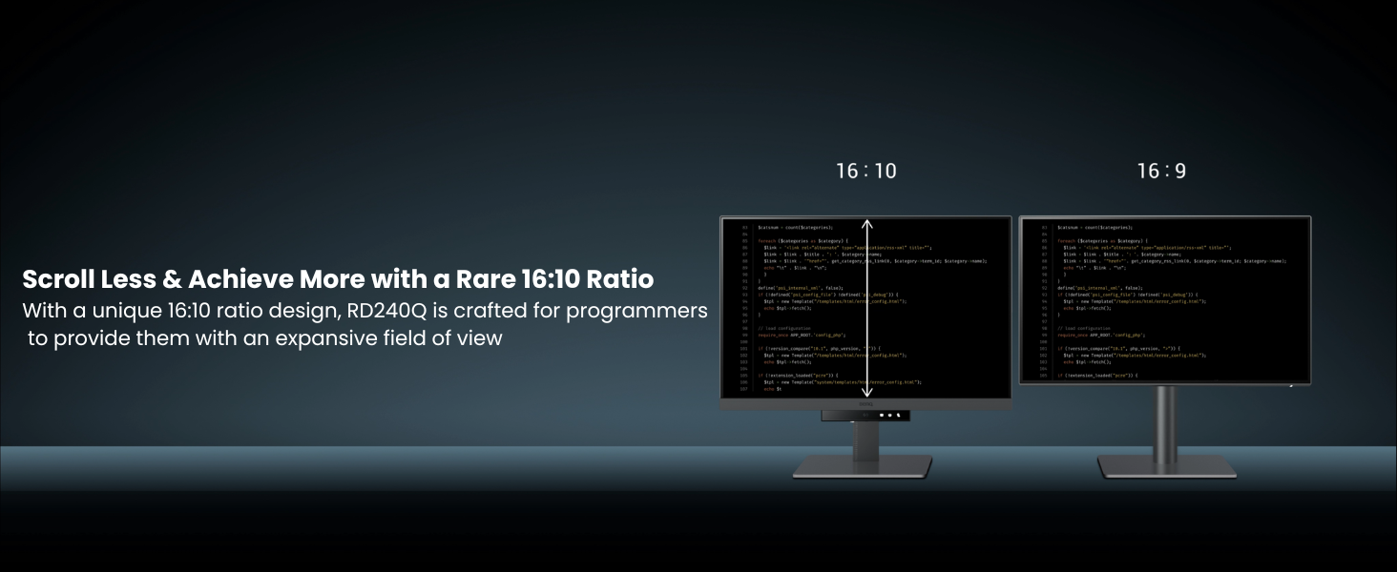1397x572 pixels.
Task: Click the "16 : 9" ratio label
Action: point(1161,171)
